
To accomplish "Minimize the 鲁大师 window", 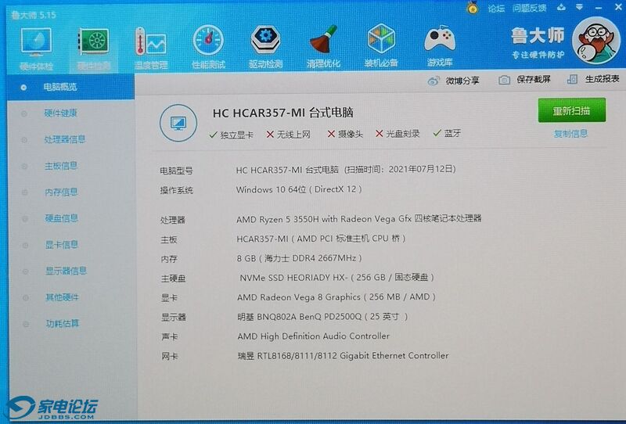I will (599, 8).
